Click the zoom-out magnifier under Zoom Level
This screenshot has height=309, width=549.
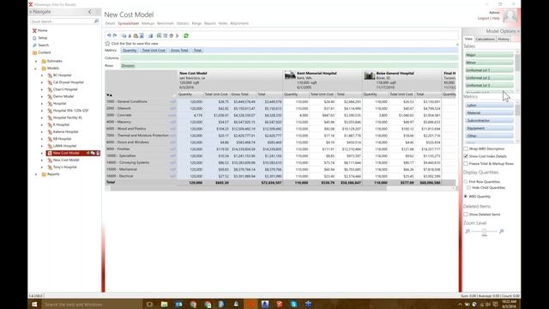468,231
